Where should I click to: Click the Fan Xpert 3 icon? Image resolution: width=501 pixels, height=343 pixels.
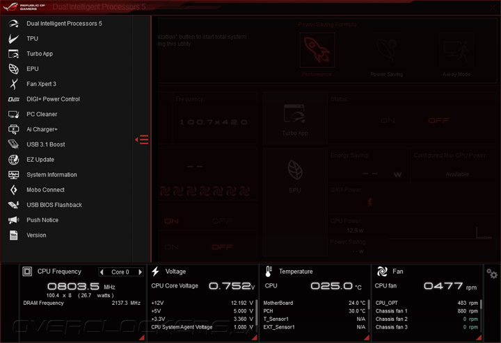[x=13, y=84]
